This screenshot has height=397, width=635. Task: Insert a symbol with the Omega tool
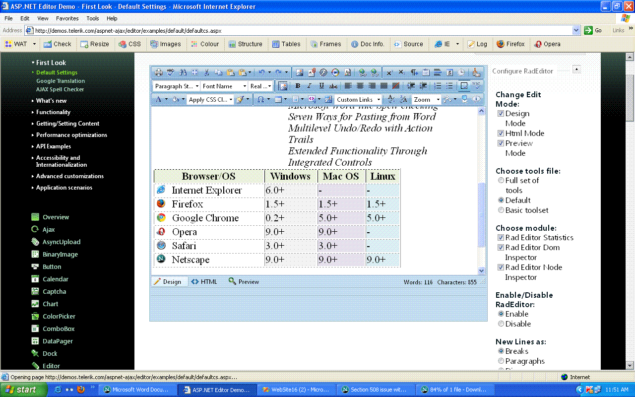click(x=260, y=99)
